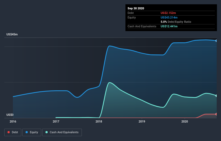Select the 2018 x-axis label
This screenshot has height=141, width=221.
tap(99, 121)
